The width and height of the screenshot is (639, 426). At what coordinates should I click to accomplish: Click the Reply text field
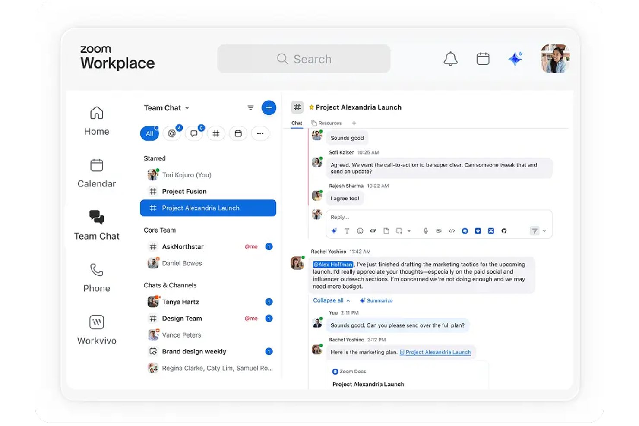439,217
